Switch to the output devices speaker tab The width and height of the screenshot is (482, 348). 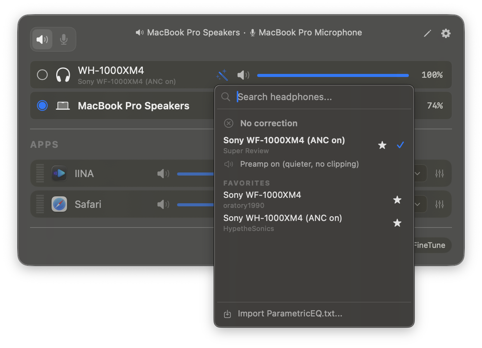pos(42,39)
